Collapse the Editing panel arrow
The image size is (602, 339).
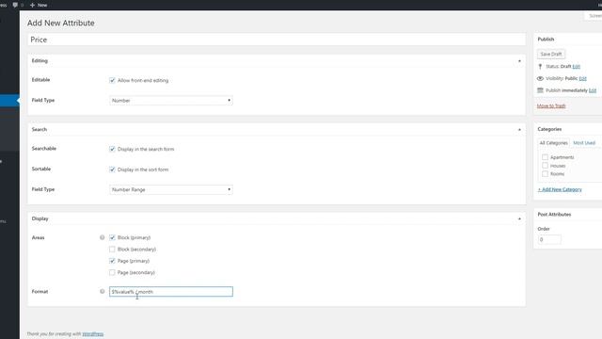point(519,61)
